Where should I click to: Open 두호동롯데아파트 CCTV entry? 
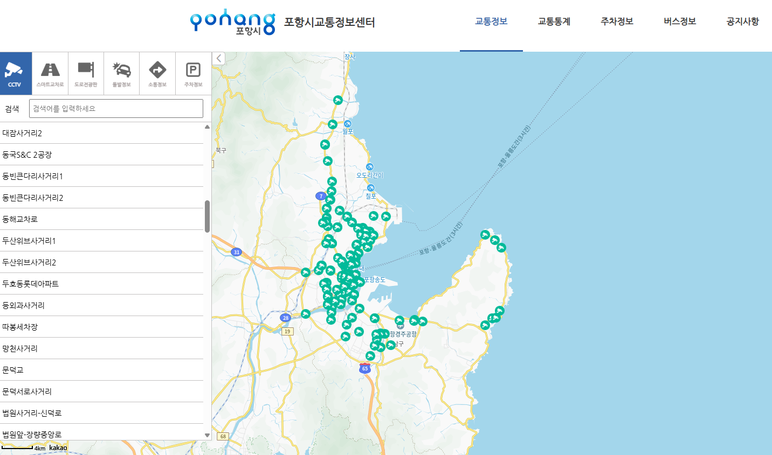101,284
